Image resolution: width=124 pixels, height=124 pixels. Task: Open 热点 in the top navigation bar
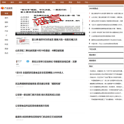point(79,2)
